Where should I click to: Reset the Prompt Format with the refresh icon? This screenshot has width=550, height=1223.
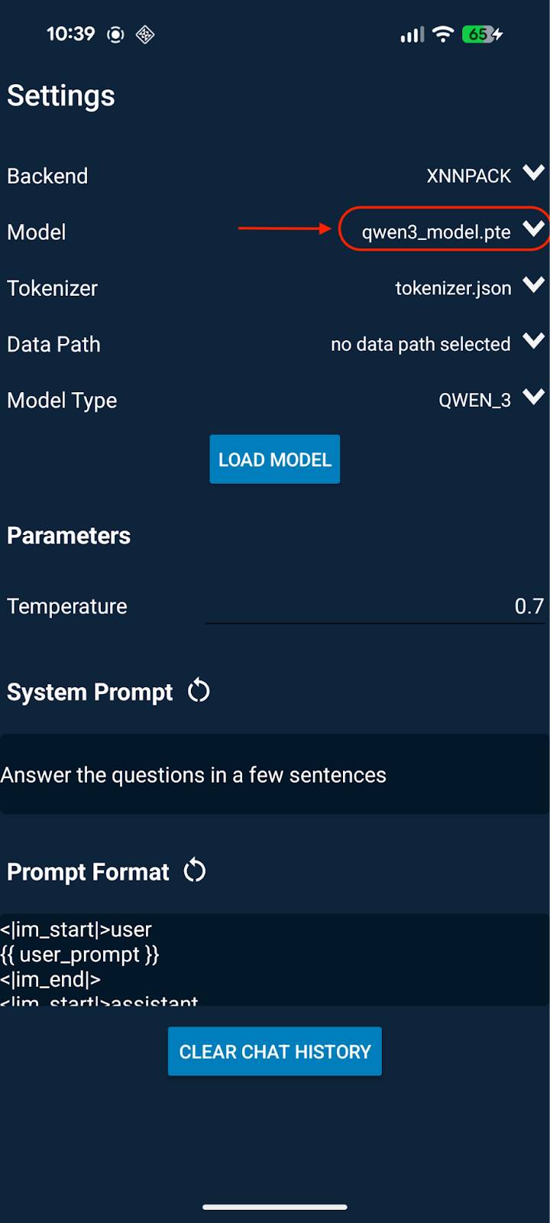point(195,871)
